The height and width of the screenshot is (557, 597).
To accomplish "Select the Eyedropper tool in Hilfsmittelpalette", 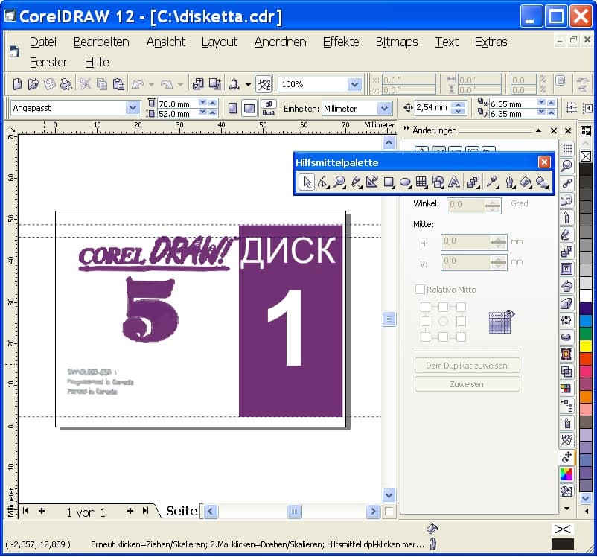I will (492, 182).
